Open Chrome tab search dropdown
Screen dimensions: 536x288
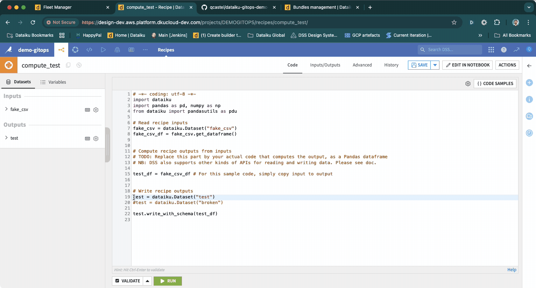tap(528, 7)
